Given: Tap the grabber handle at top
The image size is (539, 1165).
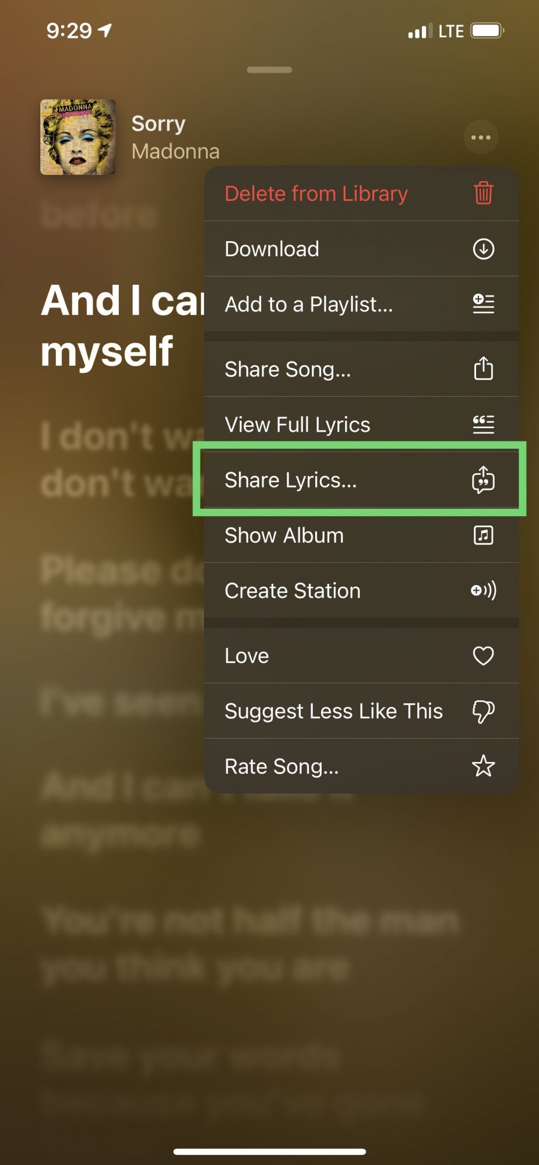Looking at the screenshot, I should [269, 70].
